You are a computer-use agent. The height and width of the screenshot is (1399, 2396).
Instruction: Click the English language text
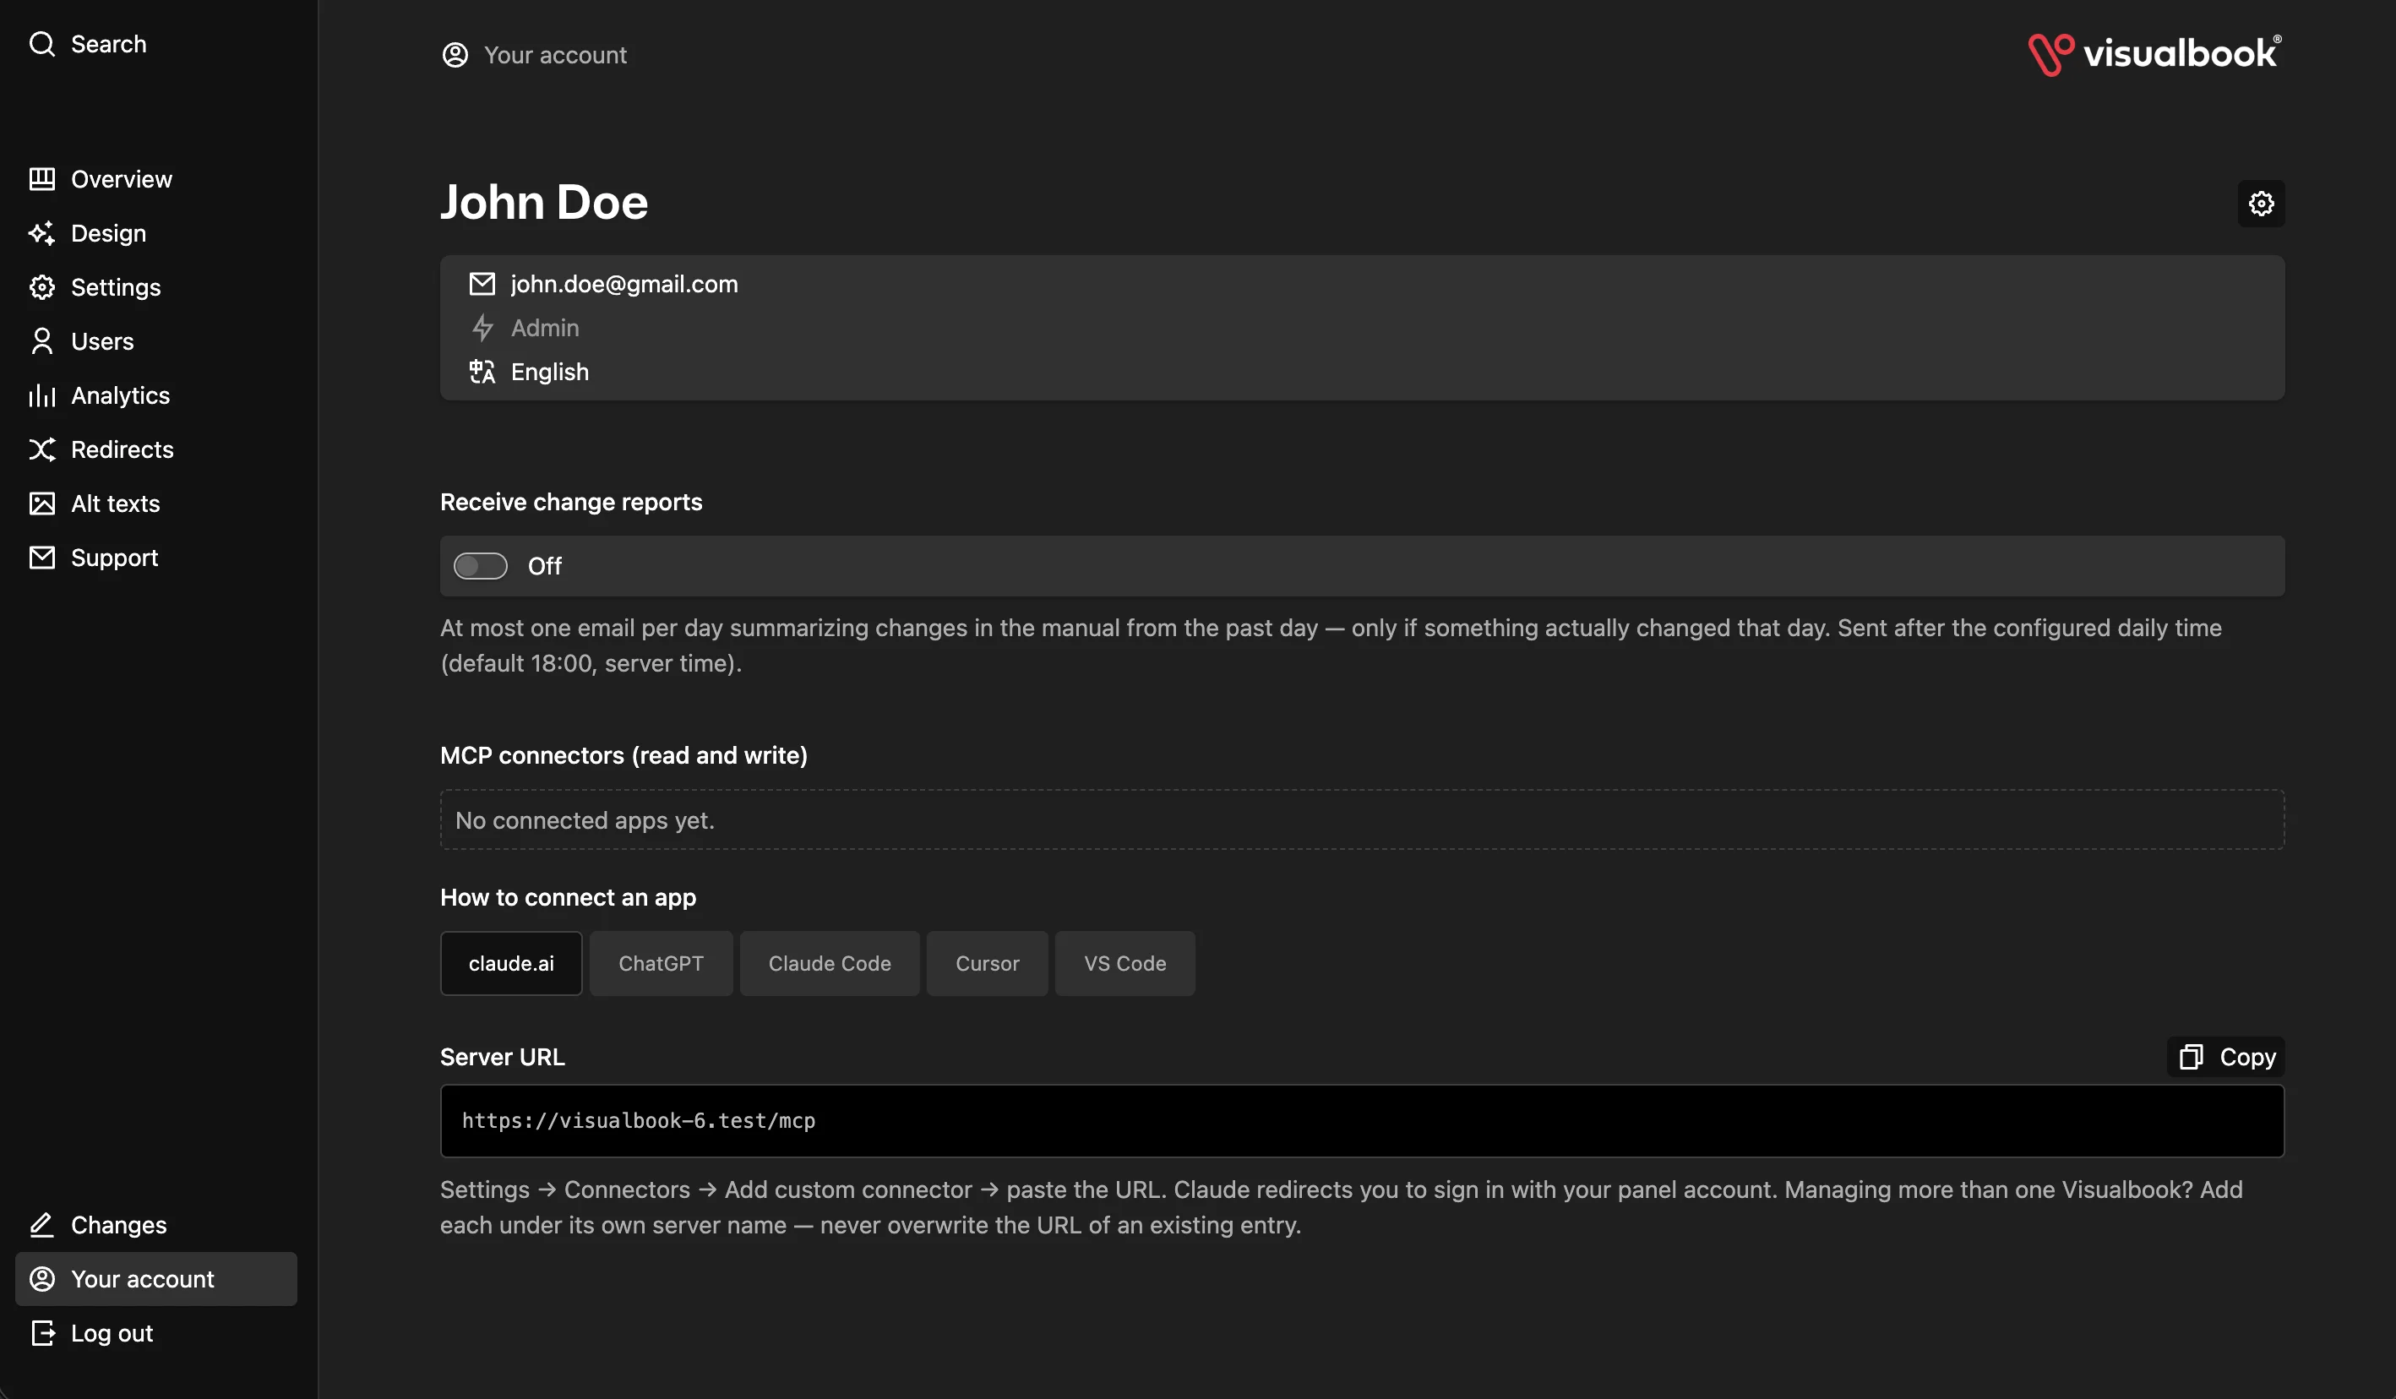(549, 372)
